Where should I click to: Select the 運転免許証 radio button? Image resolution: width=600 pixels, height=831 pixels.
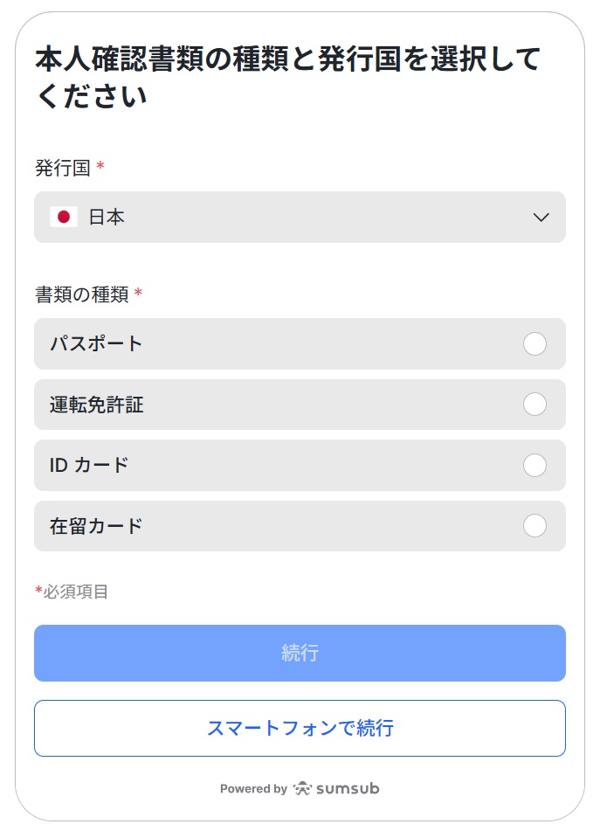[x=534, y=405]
